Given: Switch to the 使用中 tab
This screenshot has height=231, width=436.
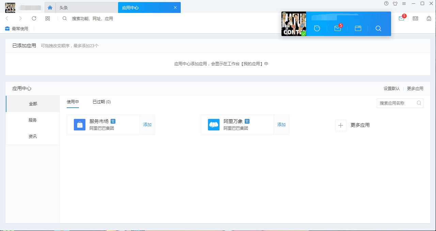Looking at the screenshot, I should [73, 102].
